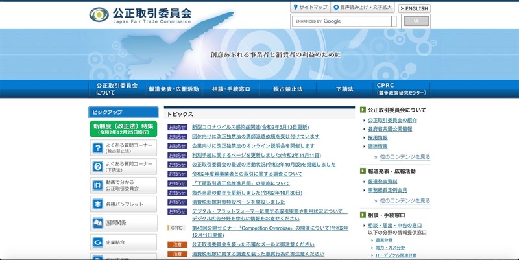Open the 採用情報 link in right sidebar
Viewport: 519px width, 260px height.
tap(378, 138)
